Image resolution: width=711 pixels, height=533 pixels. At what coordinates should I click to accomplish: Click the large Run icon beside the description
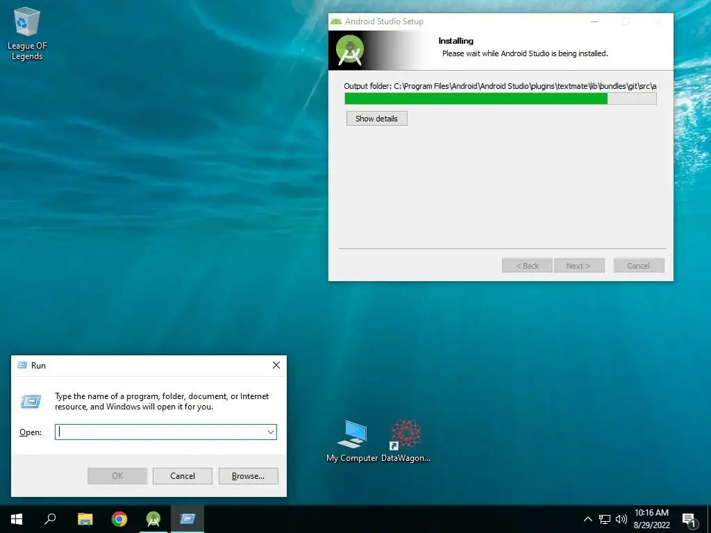click(31, 401)
